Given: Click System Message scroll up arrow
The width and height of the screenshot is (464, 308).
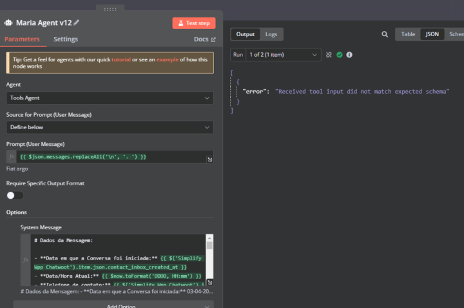Looking at the screenshot, I should [209, 238].
